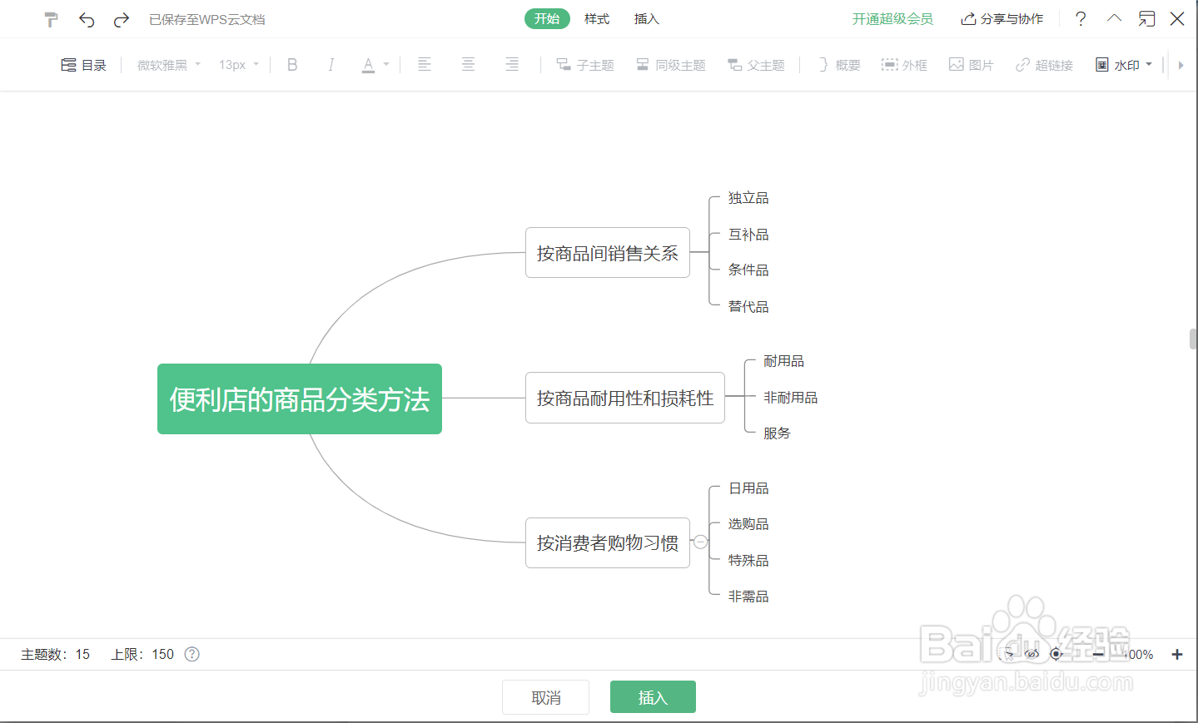Add a 同级主题 sibling topic
The width and height of the screenshot is (1198, 723).
671,65
